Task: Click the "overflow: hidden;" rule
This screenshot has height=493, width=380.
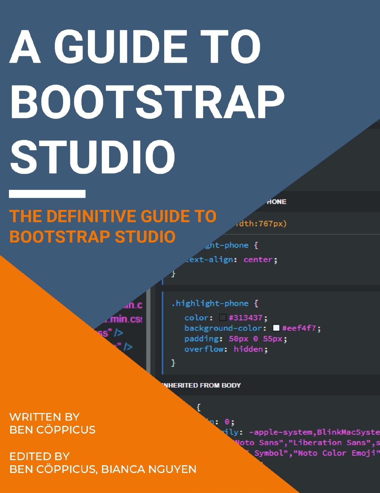Action: tap(226, 349)
